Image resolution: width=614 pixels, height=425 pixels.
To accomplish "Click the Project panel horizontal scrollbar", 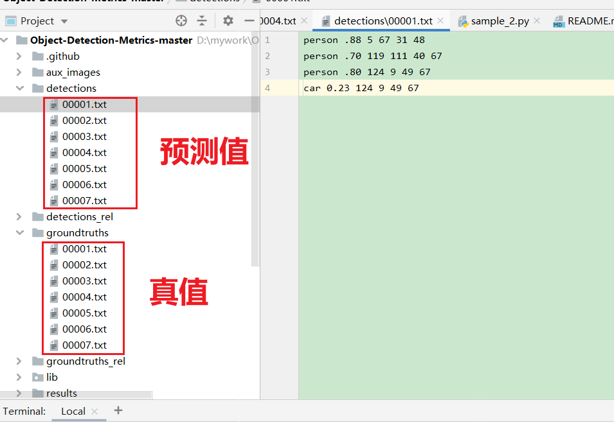I will 77,395.
